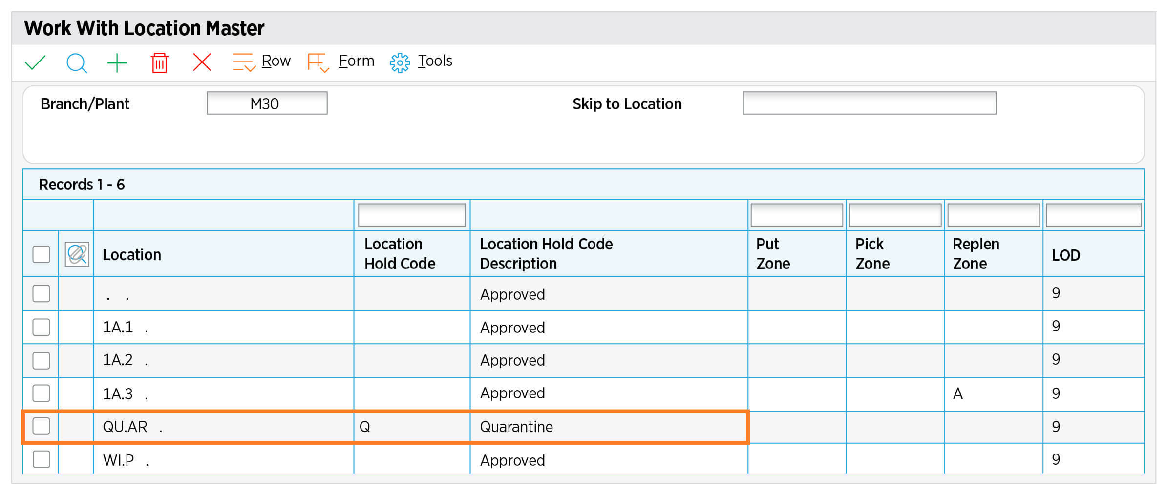Click the gear Tools icon
The height and width of the screenshot is (495, 1167).
[400, 62]
